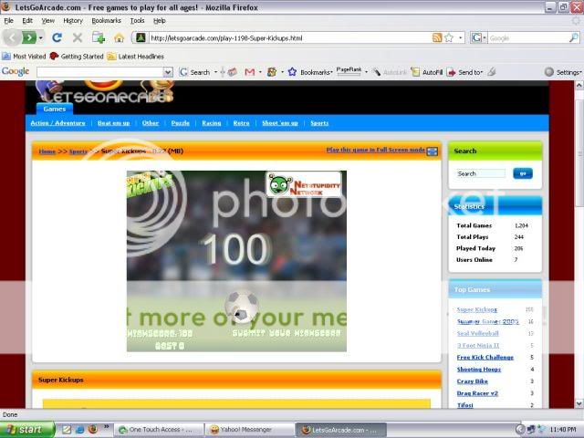Expand quick launch overflow chevron
Screen dimensions: 584x438
[x=106, y=426]
